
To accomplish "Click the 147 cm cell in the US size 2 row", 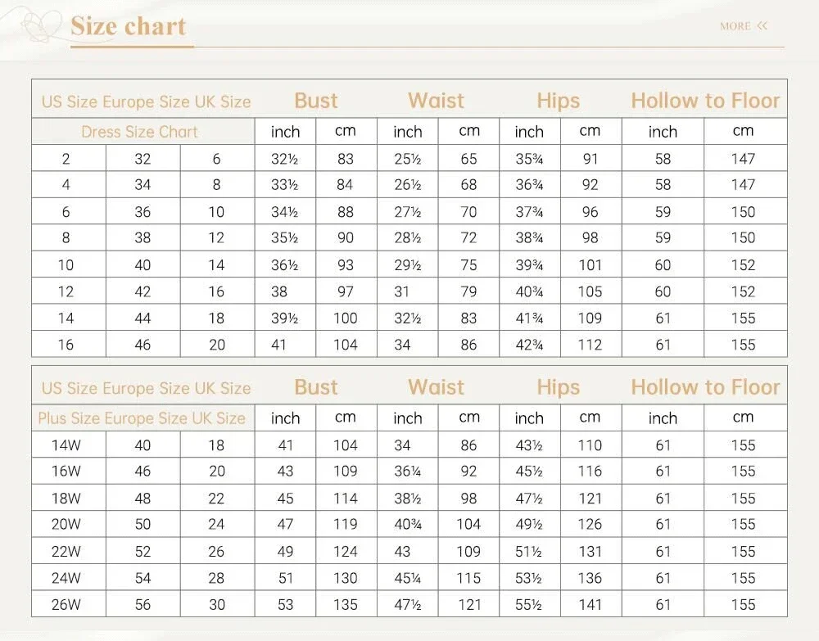I will pos(743,159).
